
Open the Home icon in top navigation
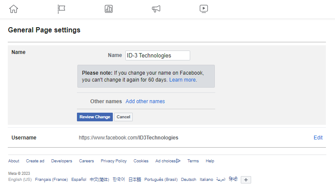tap(13, 9)
